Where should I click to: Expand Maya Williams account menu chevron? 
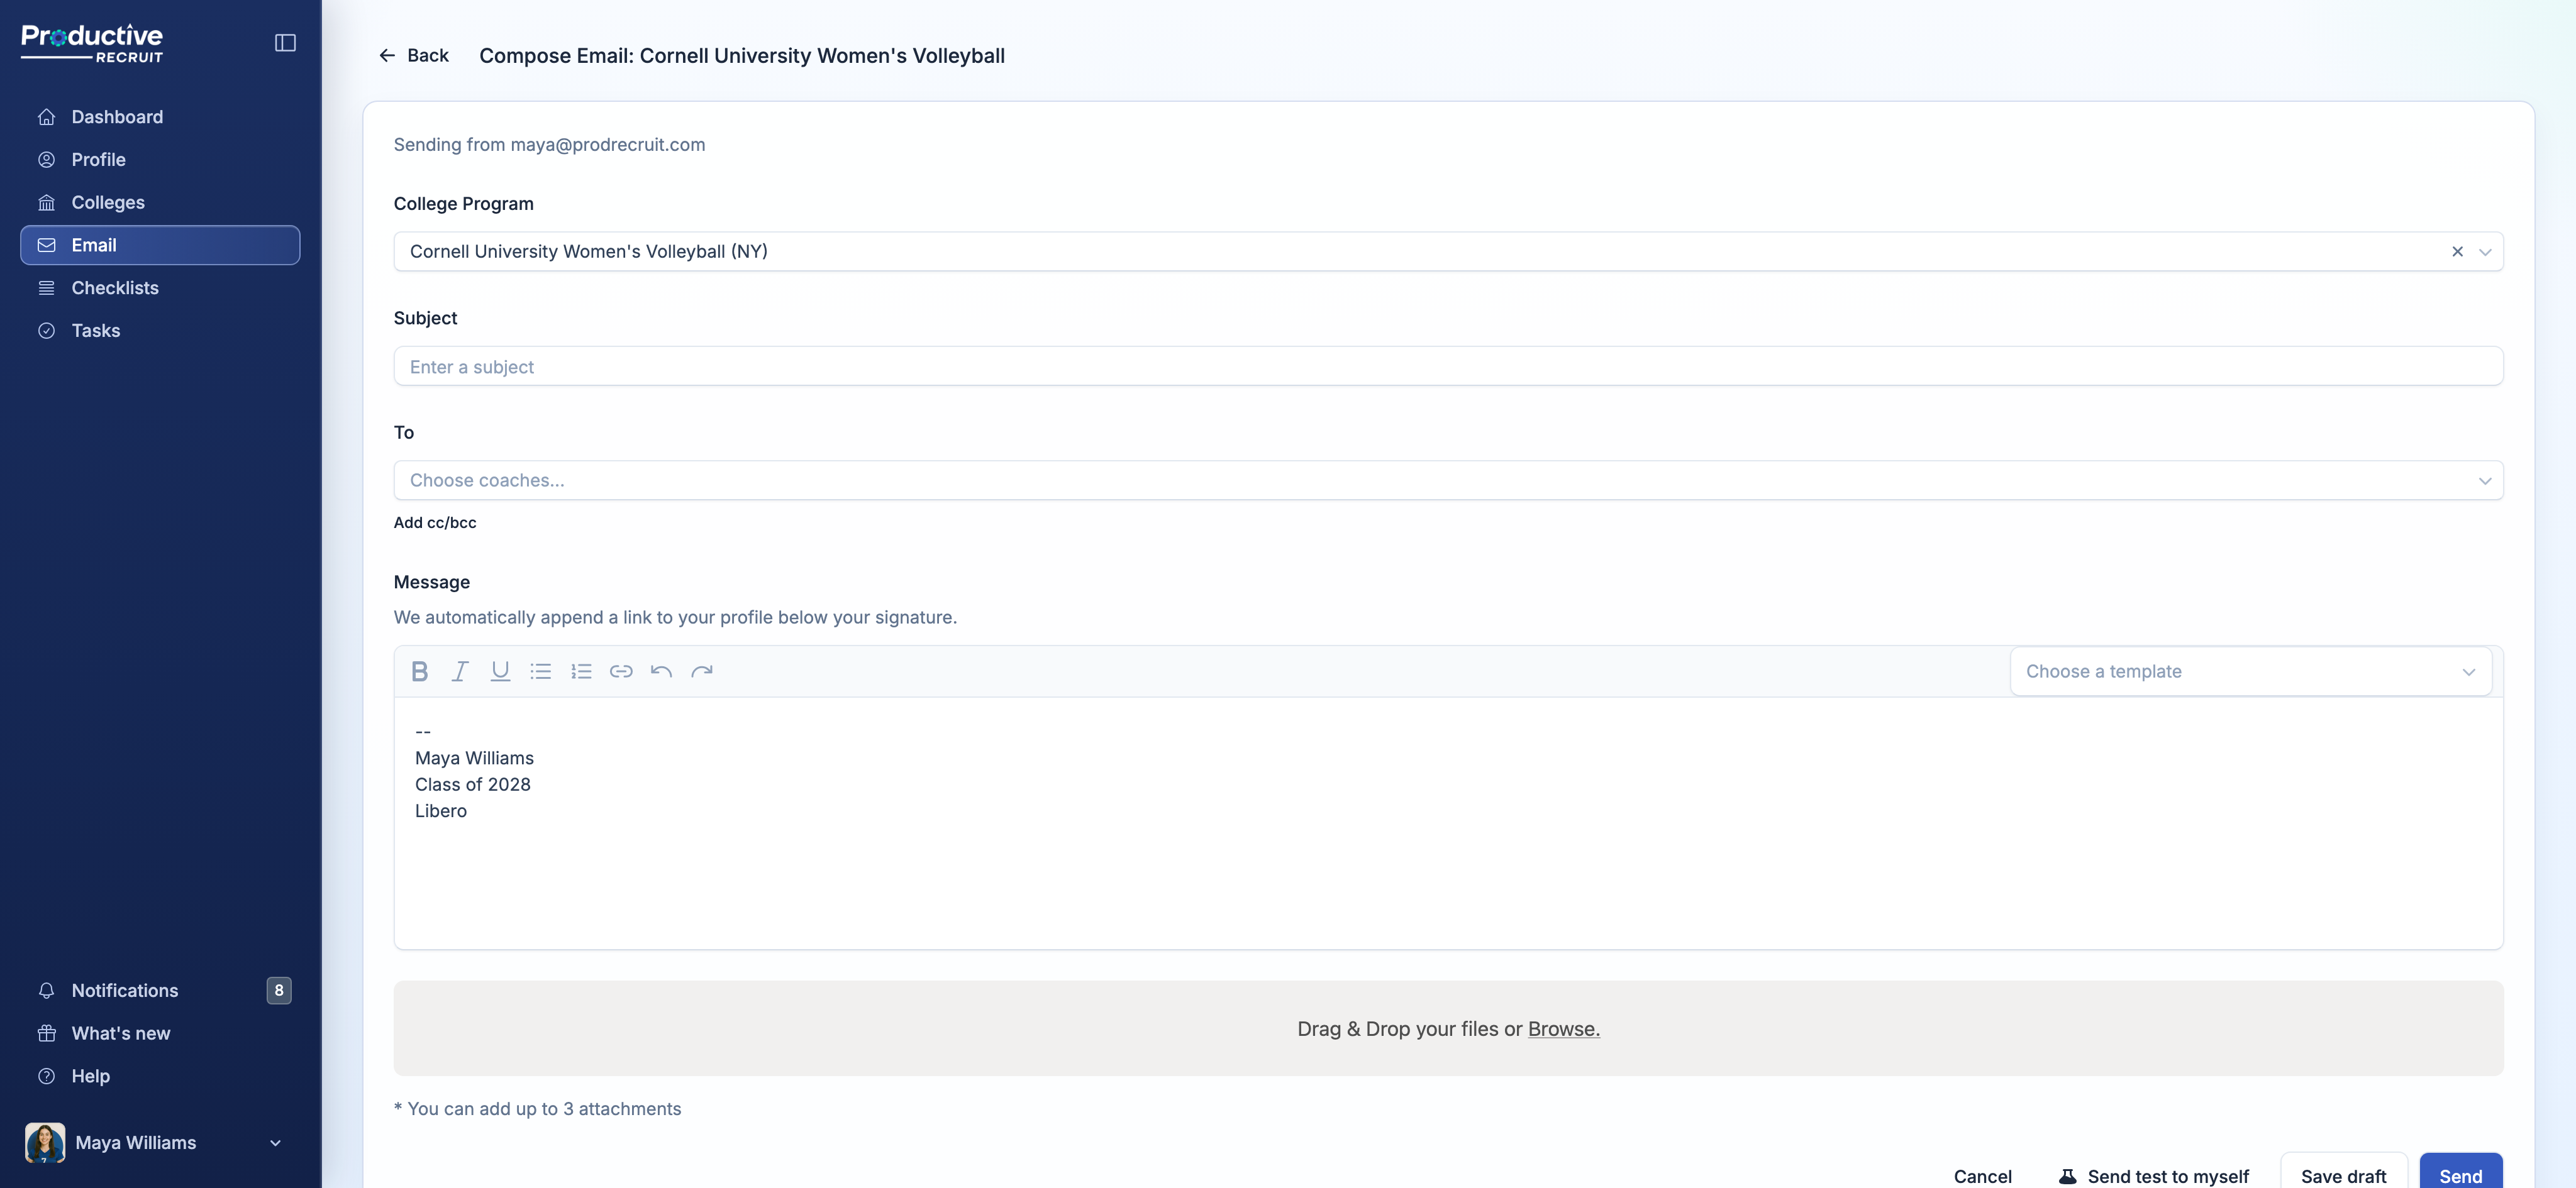[x=275, y=1143]
